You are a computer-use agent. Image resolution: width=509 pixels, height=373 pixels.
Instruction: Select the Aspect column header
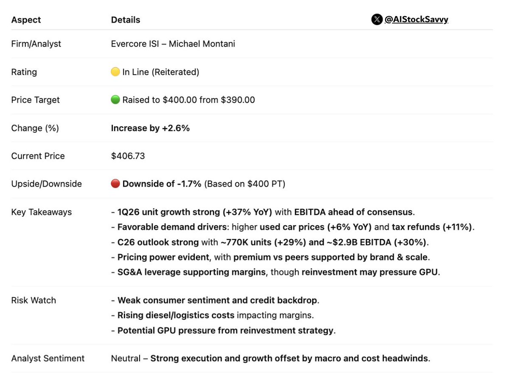26,20
